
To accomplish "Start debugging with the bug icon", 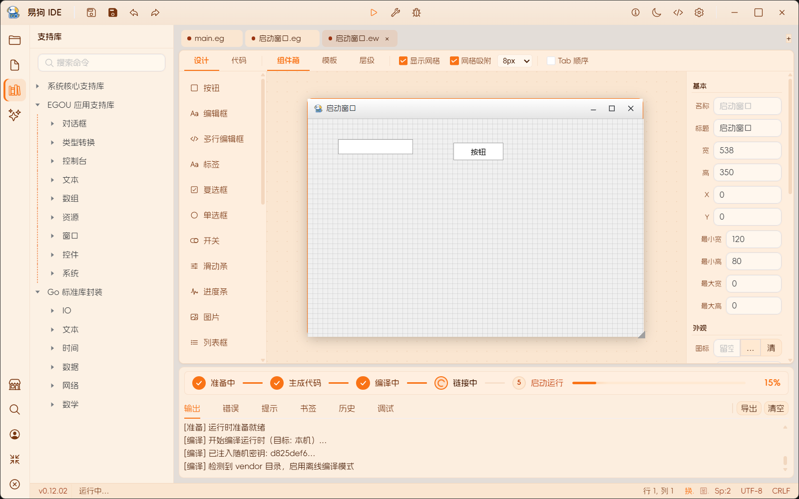I will [x=416, y=12].
